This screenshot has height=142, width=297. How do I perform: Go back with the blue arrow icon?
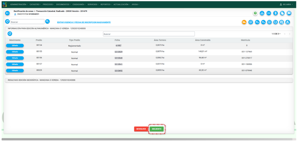(7, 13)
